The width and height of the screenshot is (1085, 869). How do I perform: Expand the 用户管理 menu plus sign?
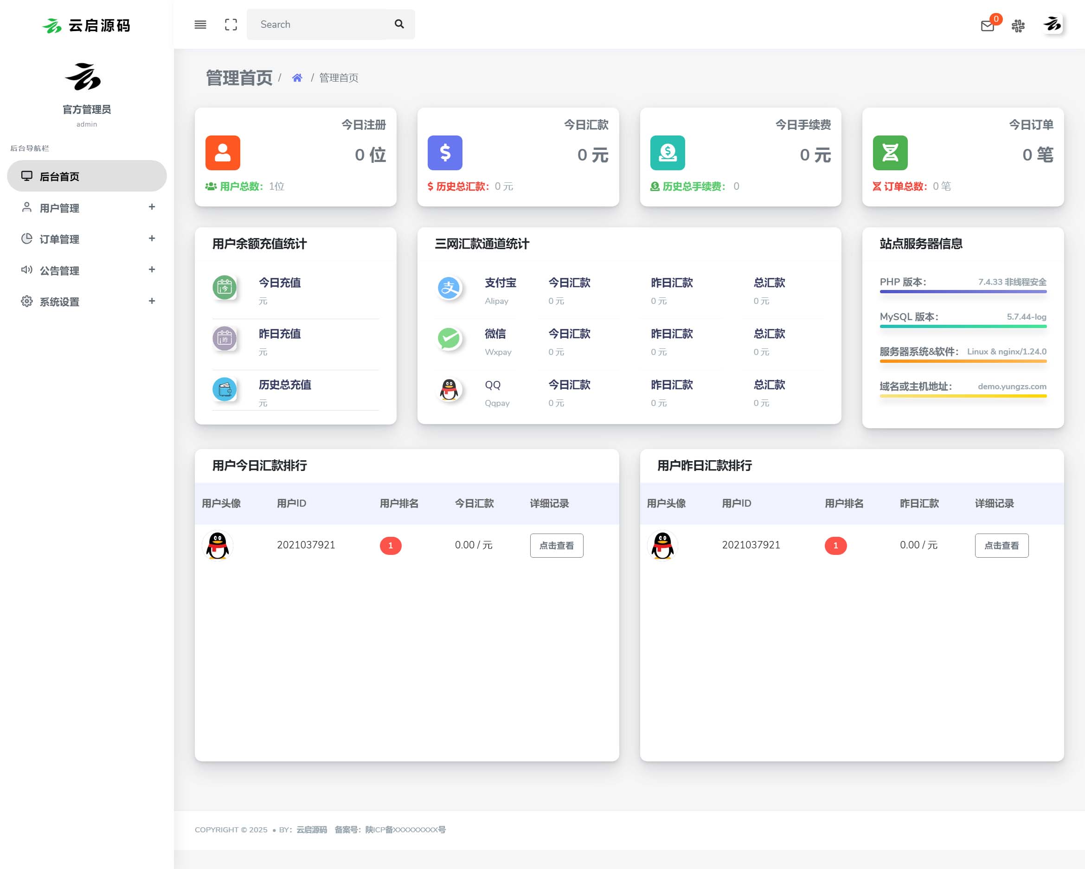pos(152,207)
